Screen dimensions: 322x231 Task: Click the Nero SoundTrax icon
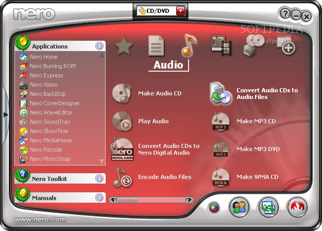coord(24,122)
